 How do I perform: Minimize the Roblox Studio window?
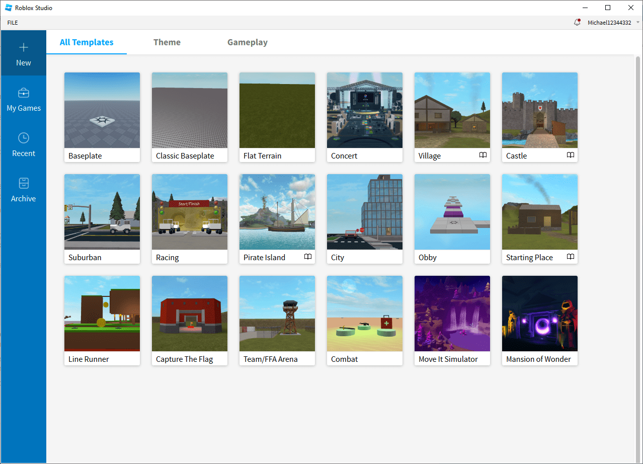585,8
